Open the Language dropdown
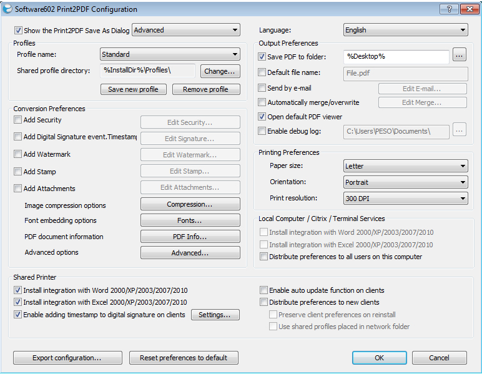 point(405,30)
